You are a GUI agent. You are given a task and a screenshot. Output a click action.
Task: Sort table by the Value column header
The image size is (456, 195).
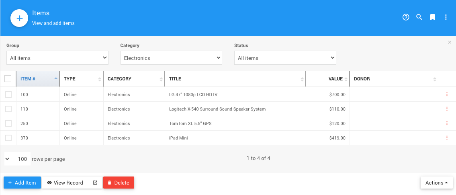point(335,79)
